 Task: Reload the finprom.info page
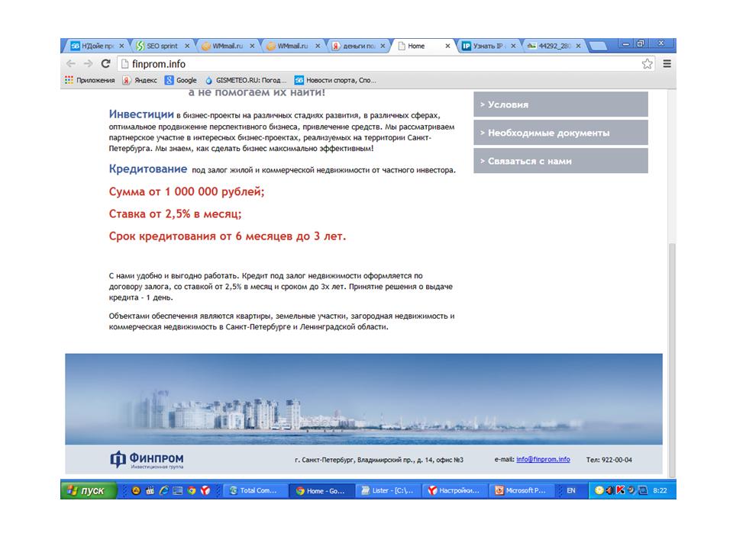click(105, 63)
